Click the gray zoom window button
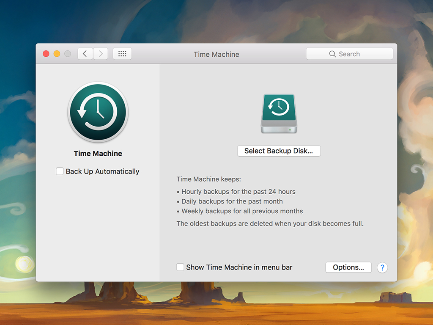Image resolution: width=433 pixels, height=325 pixels. point(68,54)
